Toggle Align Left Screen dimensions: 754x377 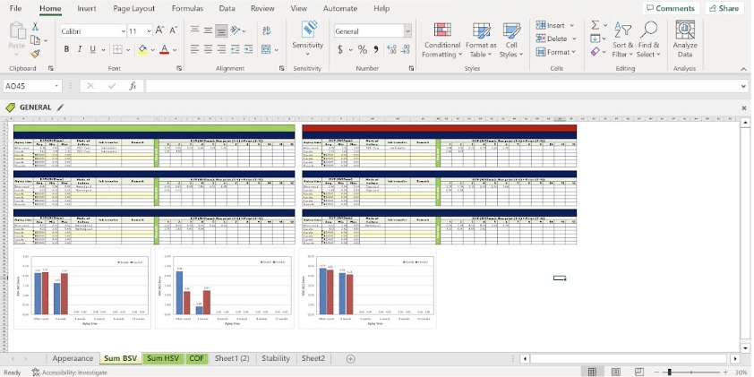coord(194,49)
